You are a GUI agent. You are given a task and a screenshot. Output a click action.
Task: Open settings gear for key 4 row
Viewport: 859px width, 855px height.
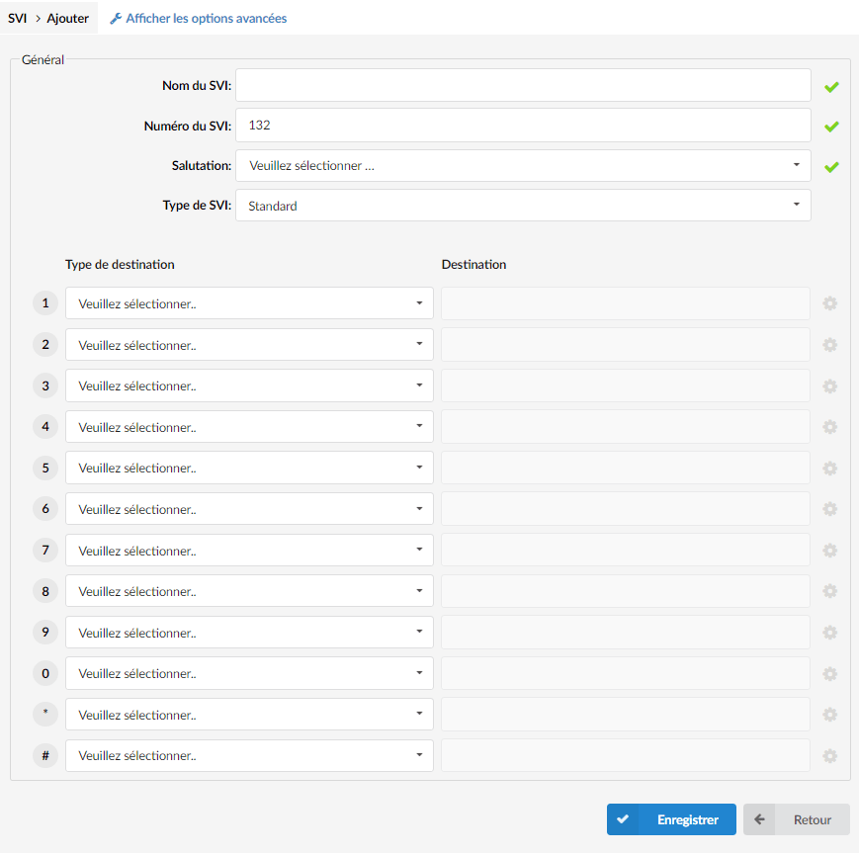click(x=829, y=427)
